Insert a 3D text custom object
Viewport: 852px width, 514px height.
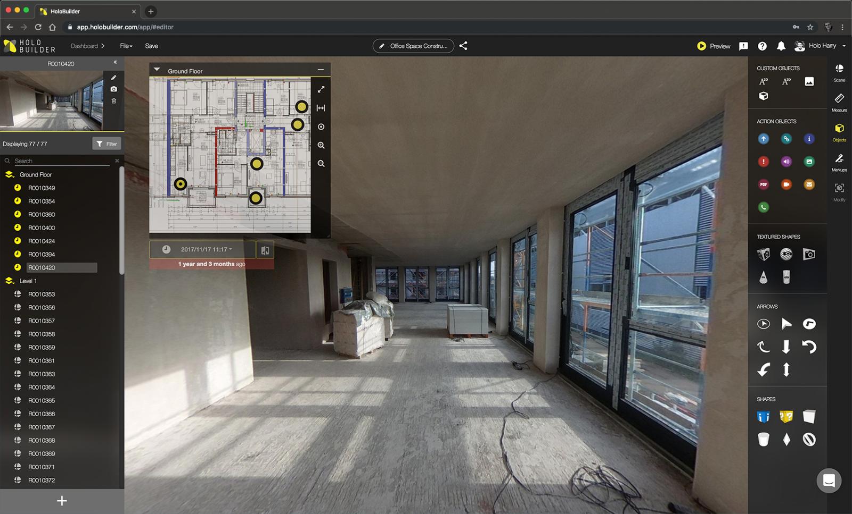pyautogui.click(x=786, y=81)
